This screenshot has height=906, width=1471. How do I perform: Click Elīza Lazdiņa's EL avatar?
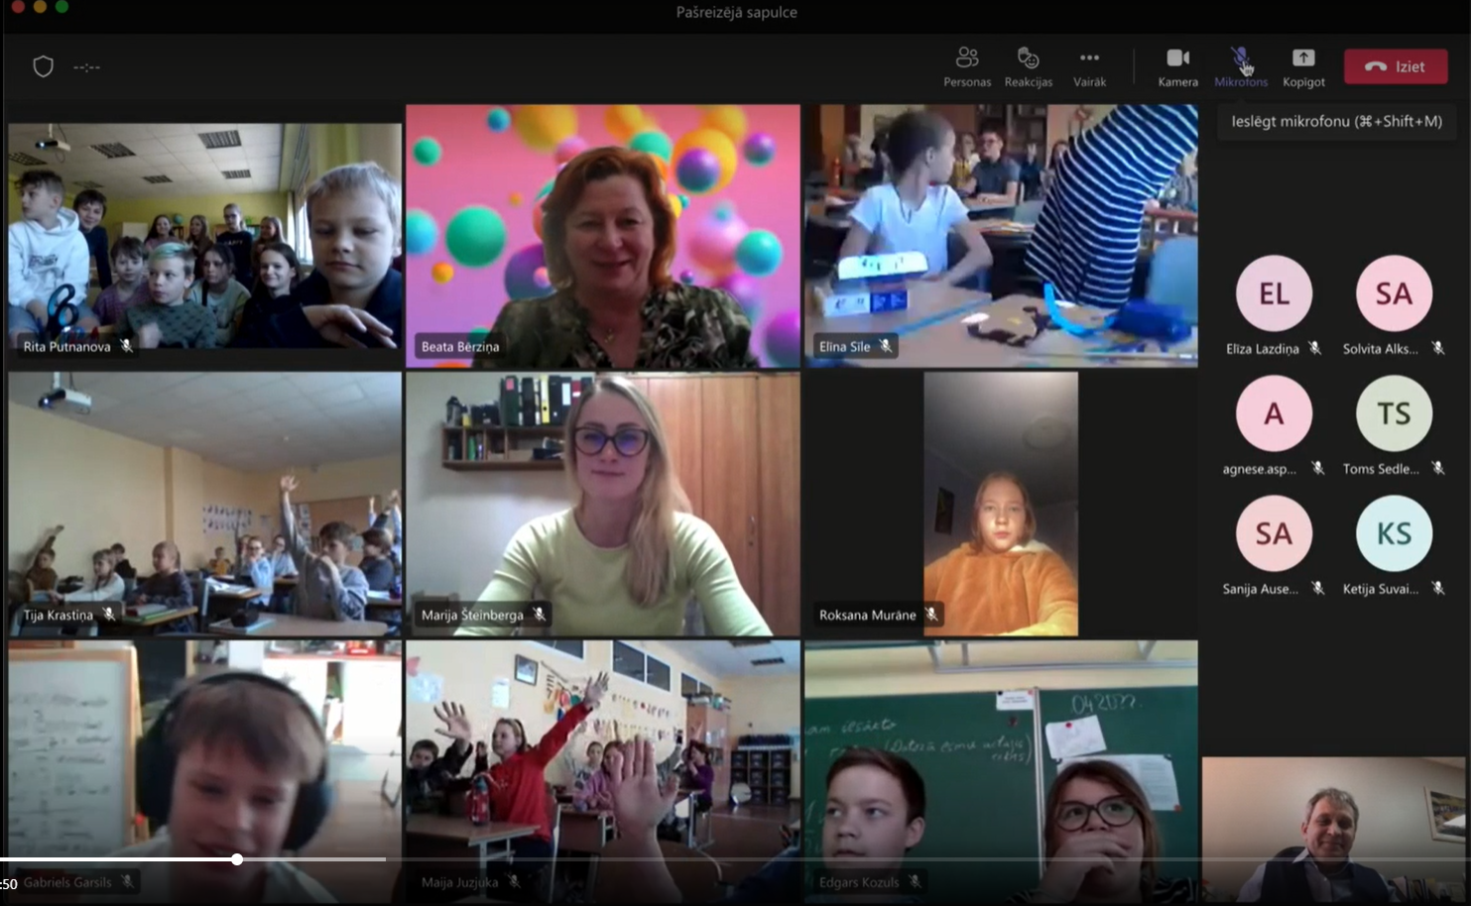1274,293
